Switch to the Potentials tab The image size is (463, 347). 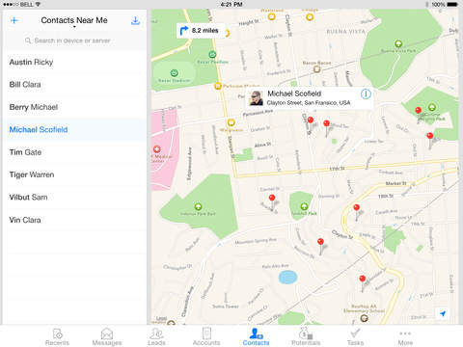click(x=306, y=336)
